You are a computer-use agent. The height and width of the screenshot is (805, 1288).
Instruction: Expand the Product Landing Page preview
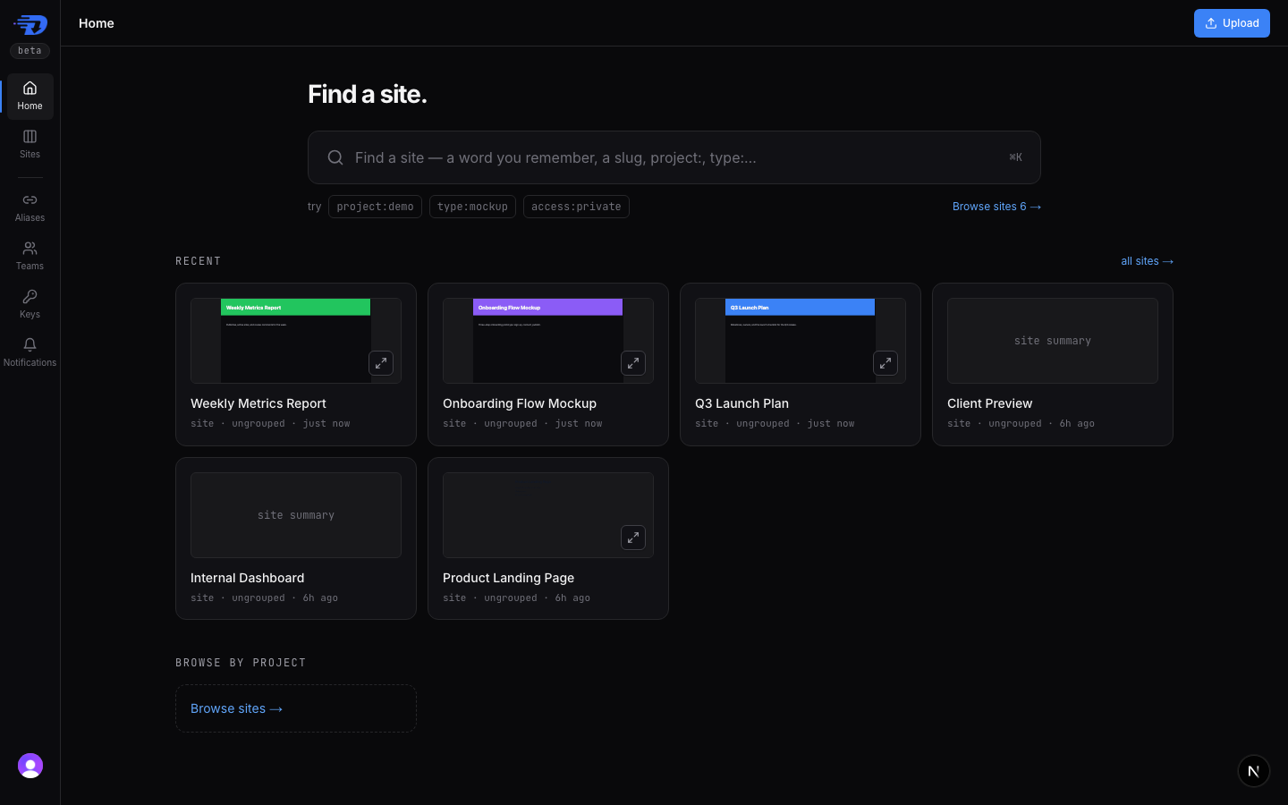pos(633,538)
